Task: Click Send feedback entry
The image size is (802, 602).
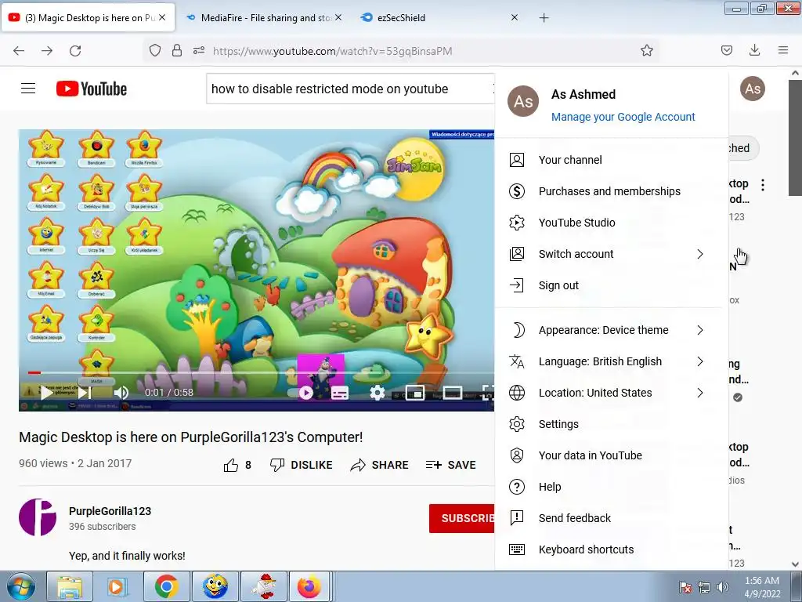Action: 612,518
